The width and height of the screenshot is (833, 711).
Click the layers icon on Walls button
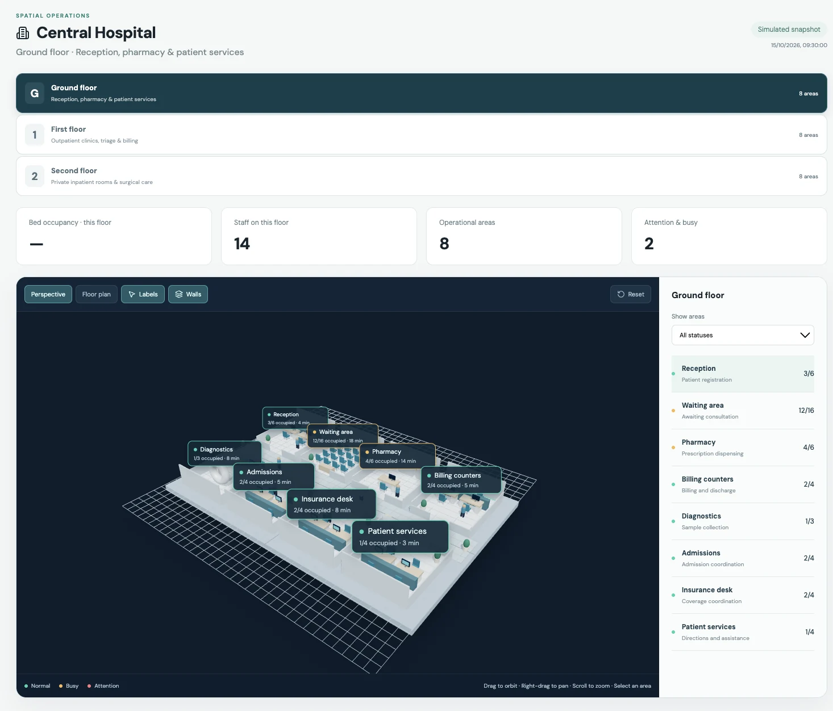[x=179, y=294]
